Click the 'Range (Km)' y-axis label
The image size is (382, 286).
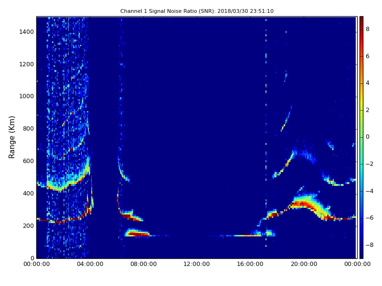click(x=11, y=137)
